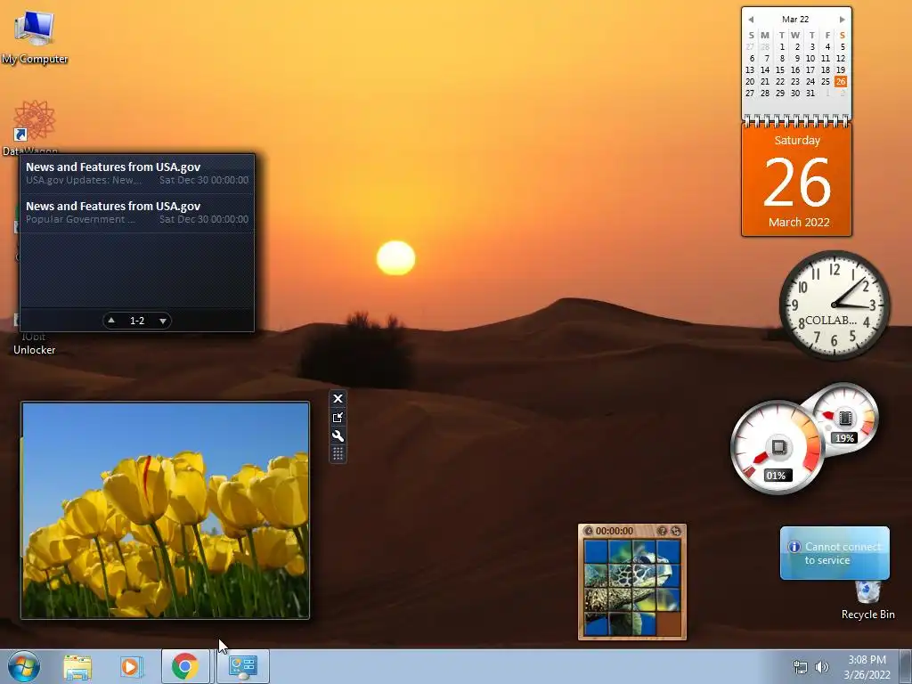The width and height of the screenshot is (912, 684).
Task: Select March 31 in the calendar
Action: tap(810, 93)
